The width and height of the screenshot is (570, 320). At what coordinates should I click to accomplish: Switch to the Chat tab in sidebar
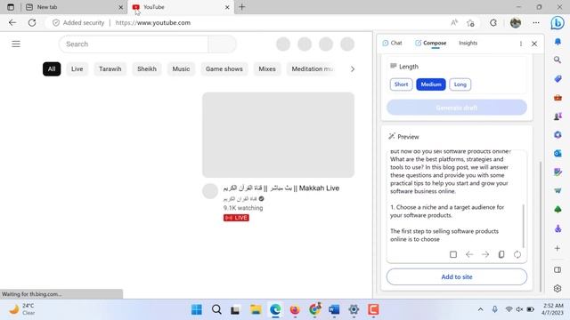392,43
